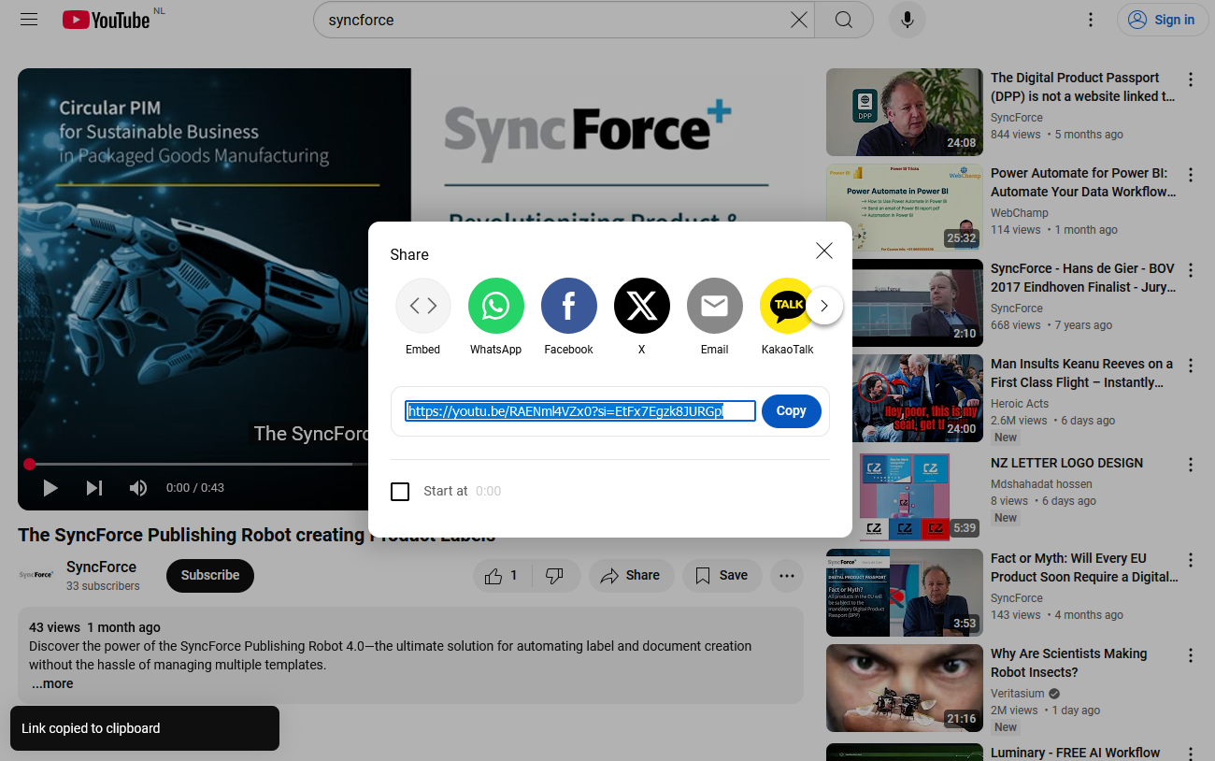Click the WebChamp channel name
The image size is (1215, 761).
click(1020, 213)
